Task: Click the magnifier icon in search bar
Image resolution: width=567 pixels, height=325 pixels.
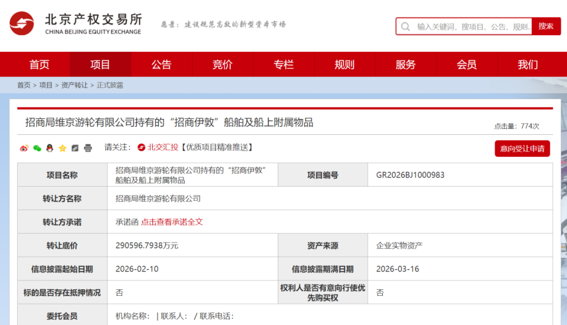Action: pos(405,26)
